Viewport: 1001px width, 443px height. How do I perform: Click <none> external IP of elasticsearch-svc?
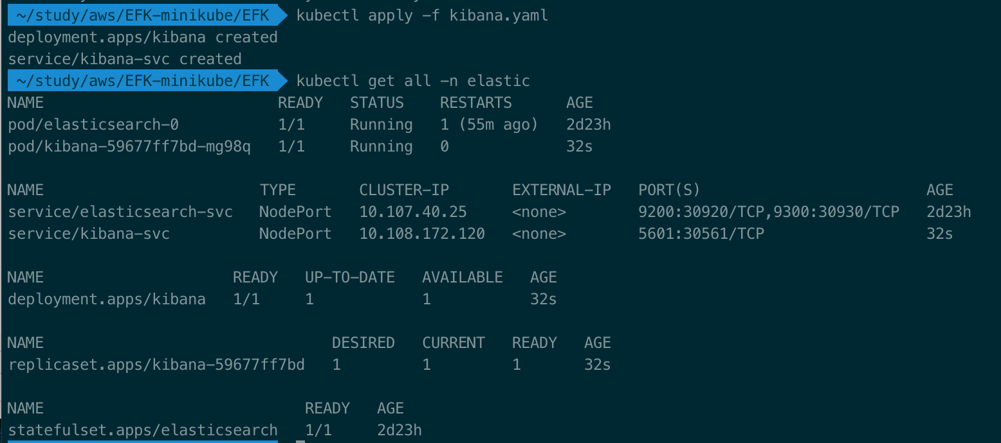[x=539, y=212]
